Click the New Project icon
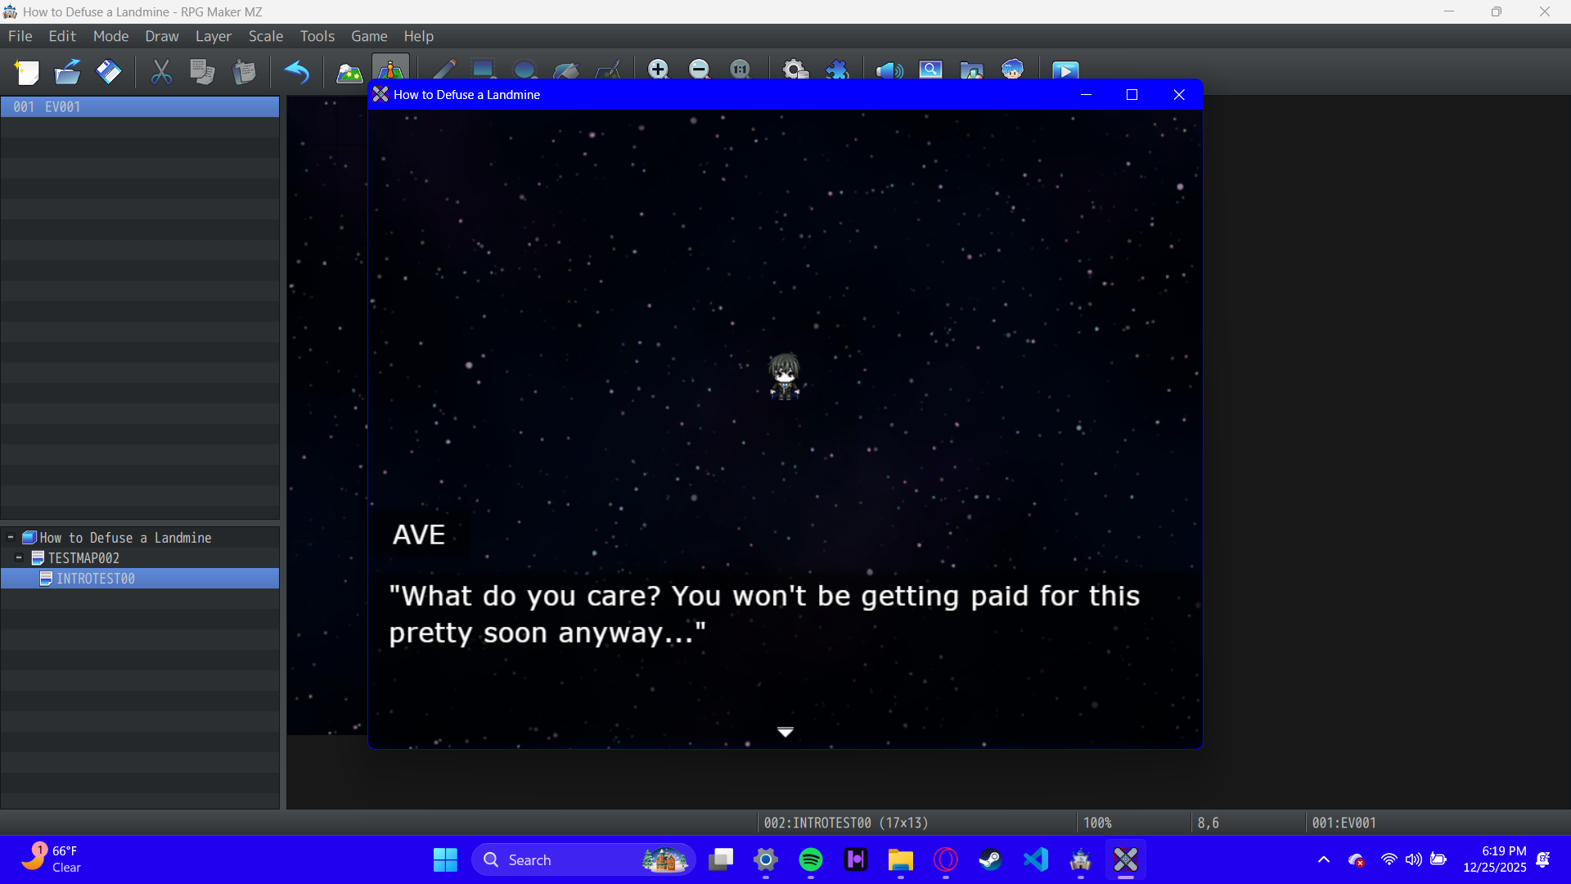The height and width of the screenshot is (884, 1571). pos(27,72)
